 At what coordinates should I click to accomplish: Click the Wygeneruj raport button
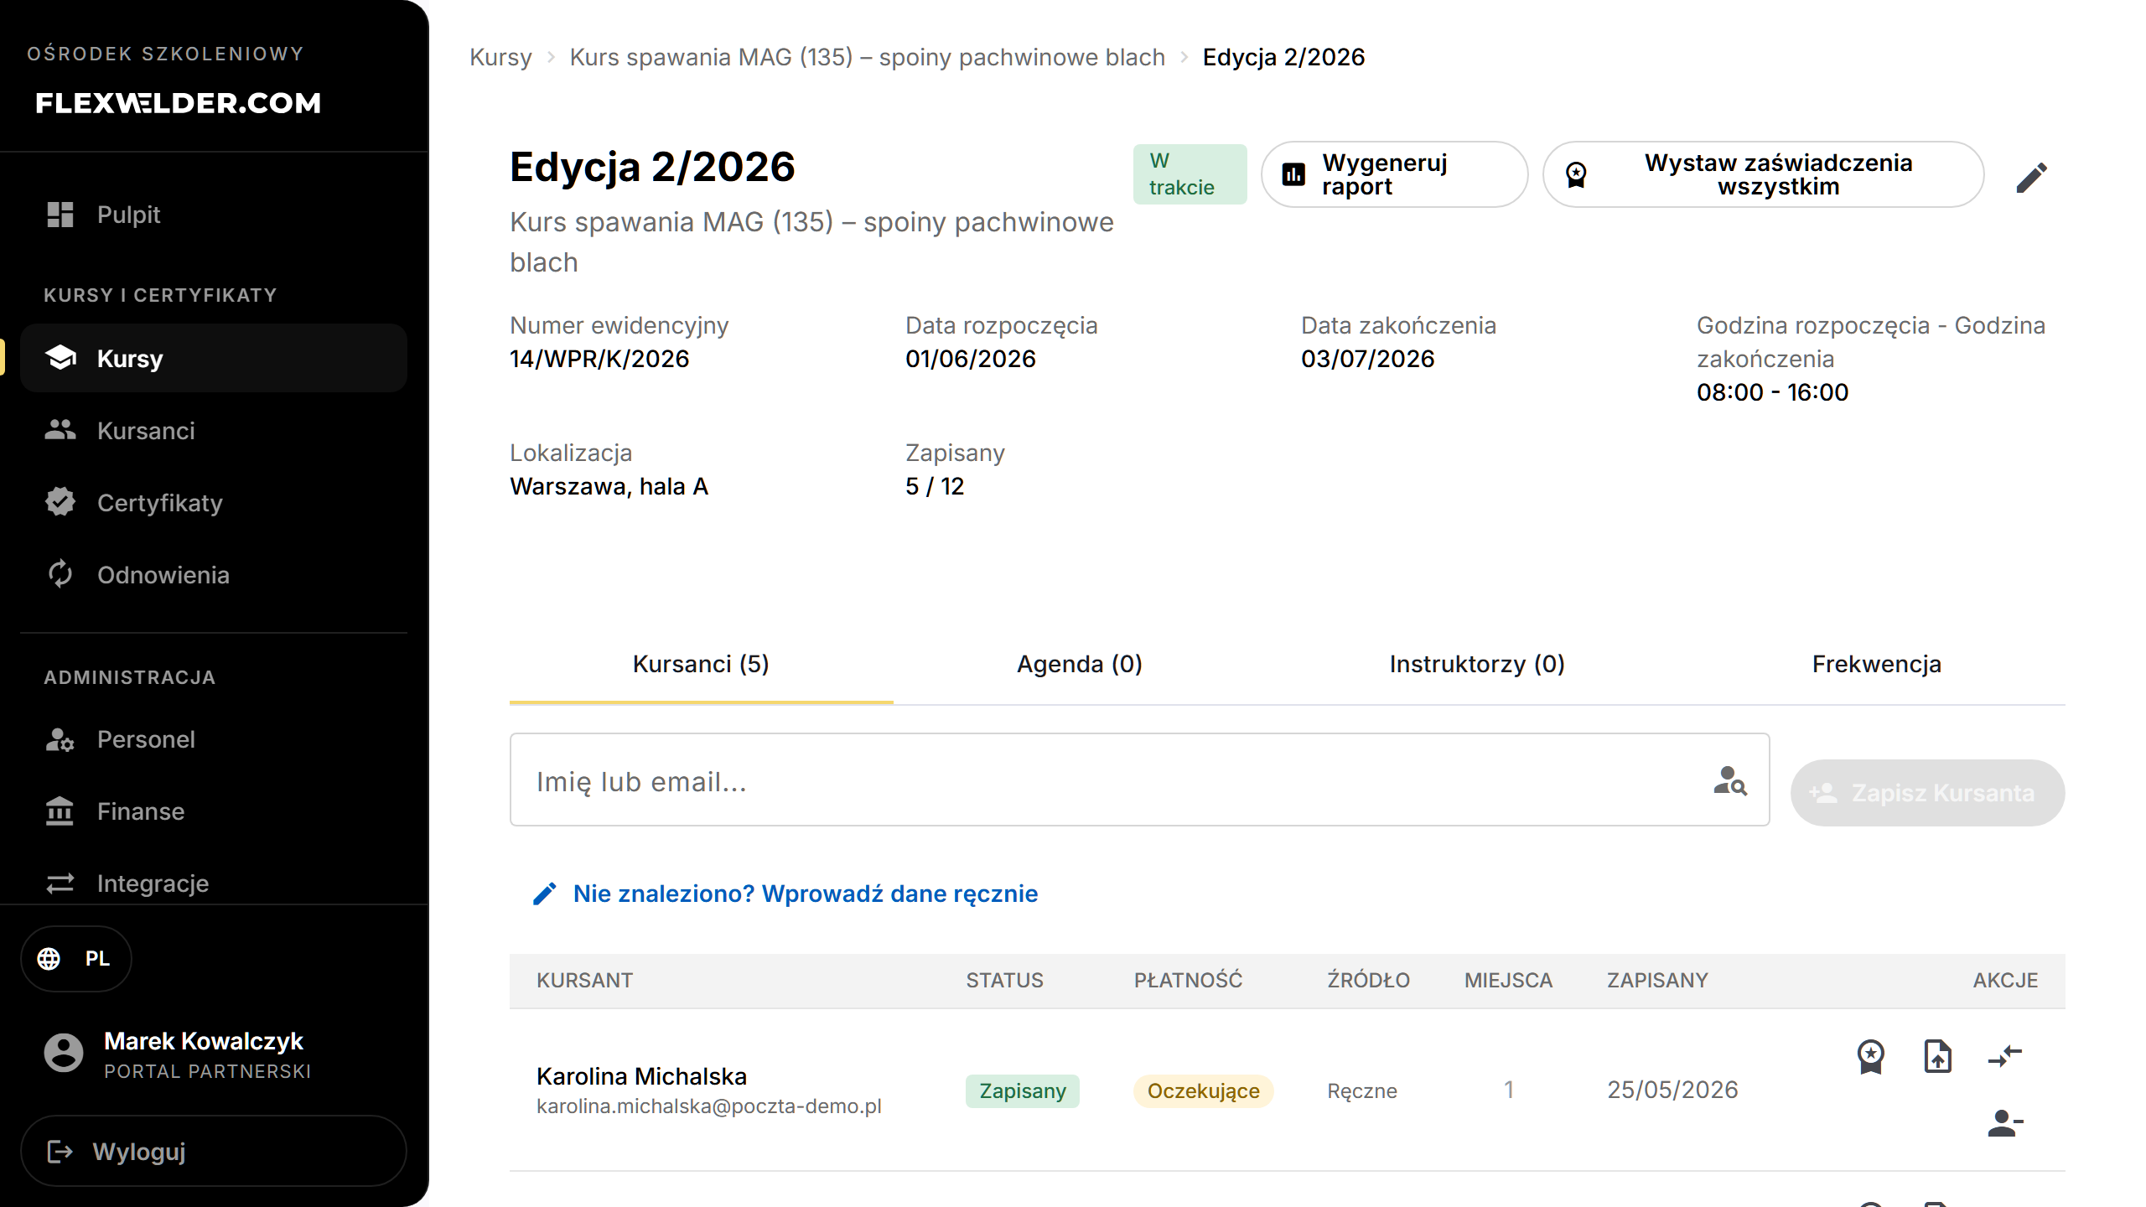[x=1395, y=174]
